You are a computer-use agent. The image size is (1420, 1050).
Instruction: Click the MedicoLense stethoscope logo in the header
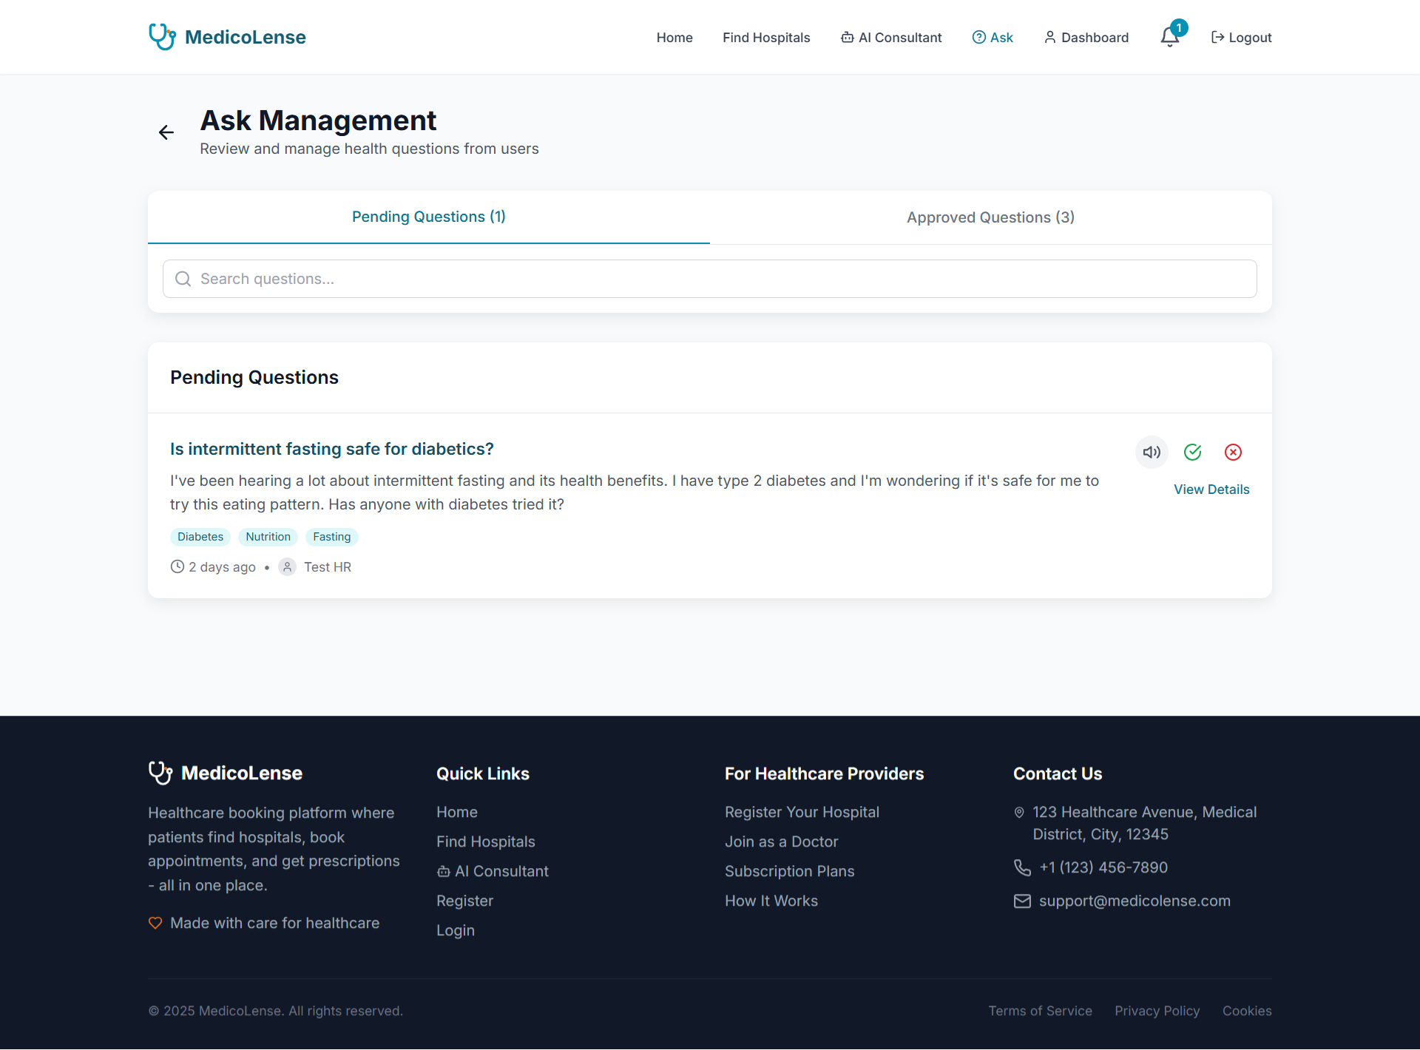[162, 37]
